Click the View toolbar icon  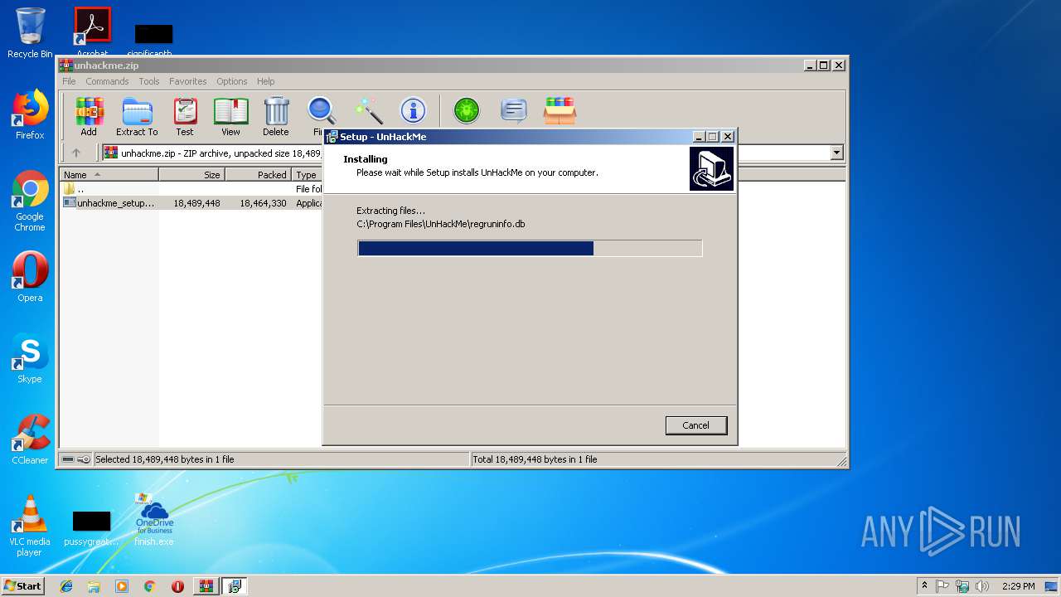230,117
